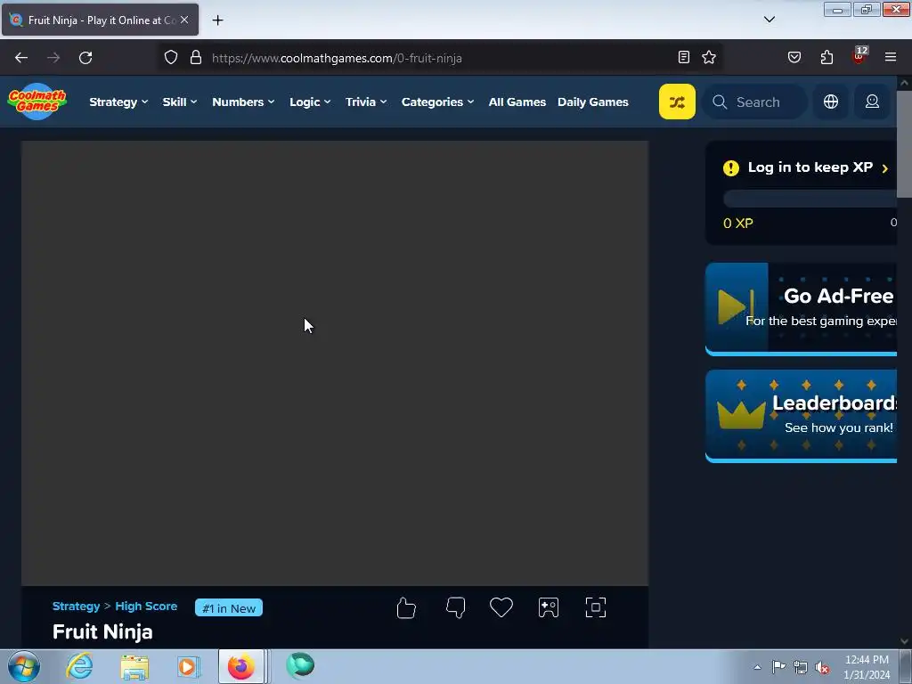Click the taskbar clock 12:44 PM
912x684 pixels.
(867, 660)
